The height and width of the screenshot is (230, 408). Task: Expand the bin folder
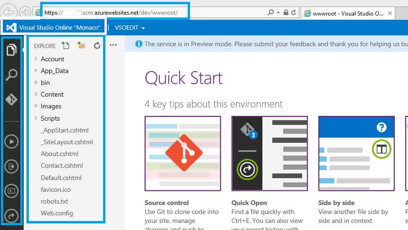36,82
